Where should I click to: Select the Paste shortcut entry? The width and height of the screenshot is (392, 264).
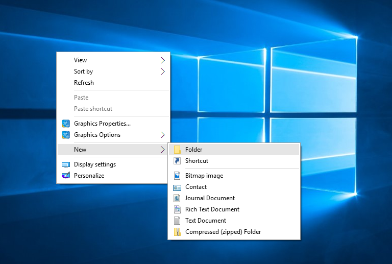113,109
